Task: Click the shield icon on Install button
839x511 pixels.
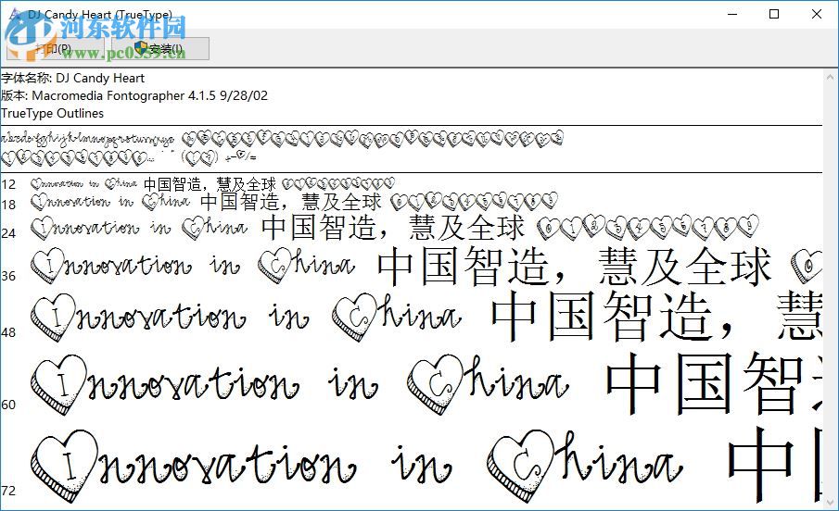Action: pos(141,48)
